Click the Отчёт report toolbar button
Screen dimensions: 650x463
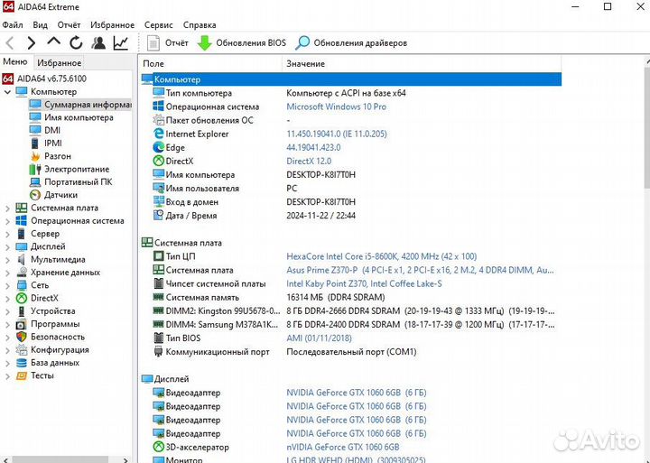tap(168, 42)
